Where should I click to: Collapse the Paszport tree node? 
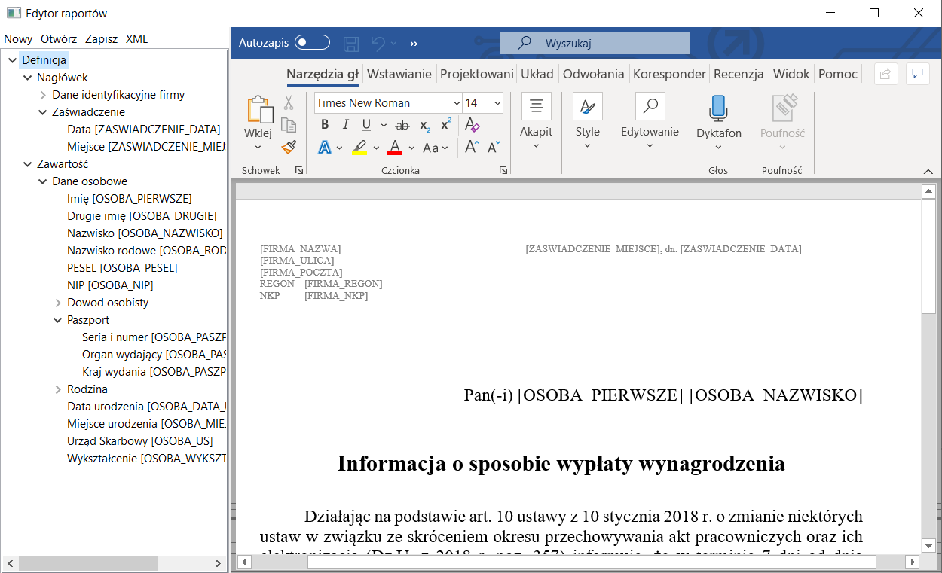pyautogui.click(x=58, y=320)
